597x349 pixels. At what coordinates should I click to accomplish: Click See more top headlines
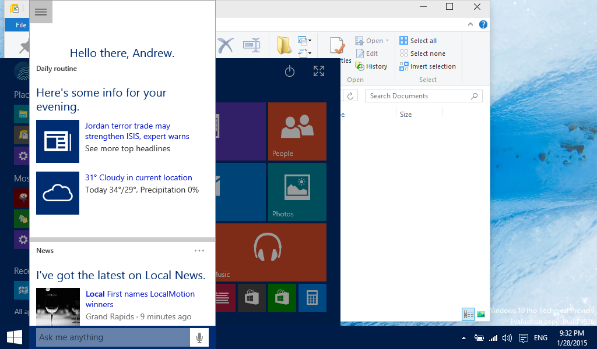click(x=128, y=148)
